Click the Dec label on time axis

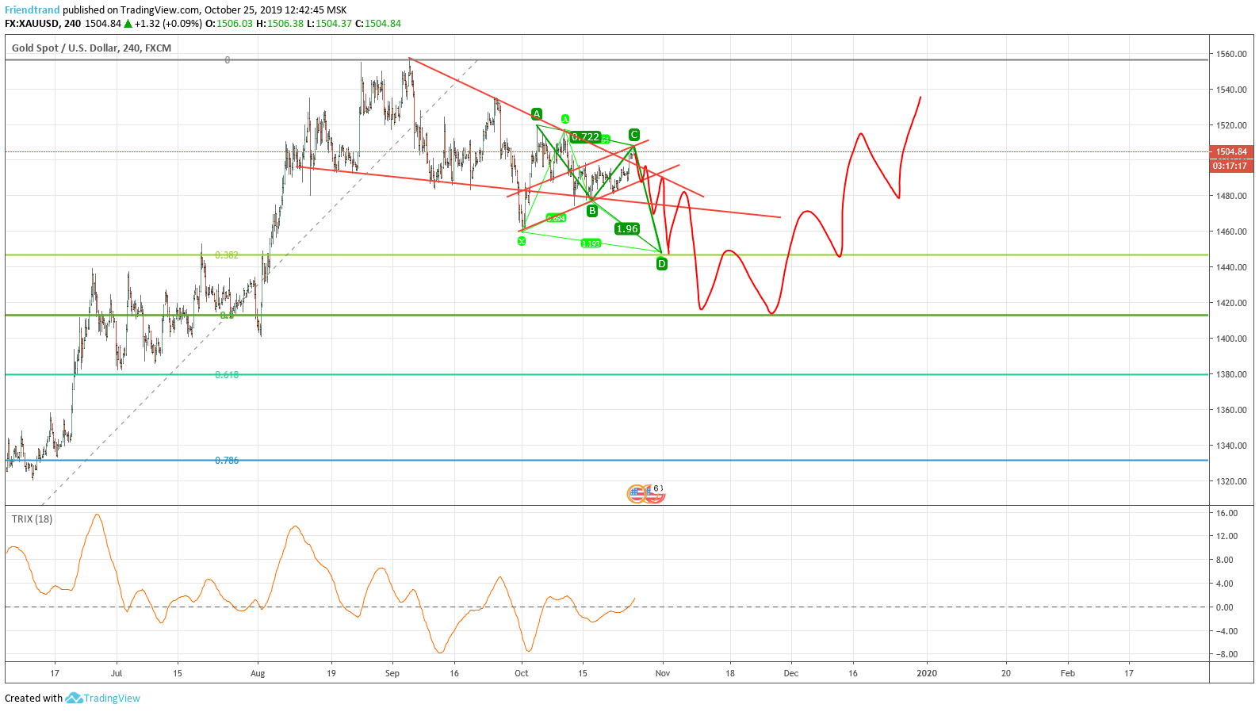pyautogui.click(x=791, y=673)
